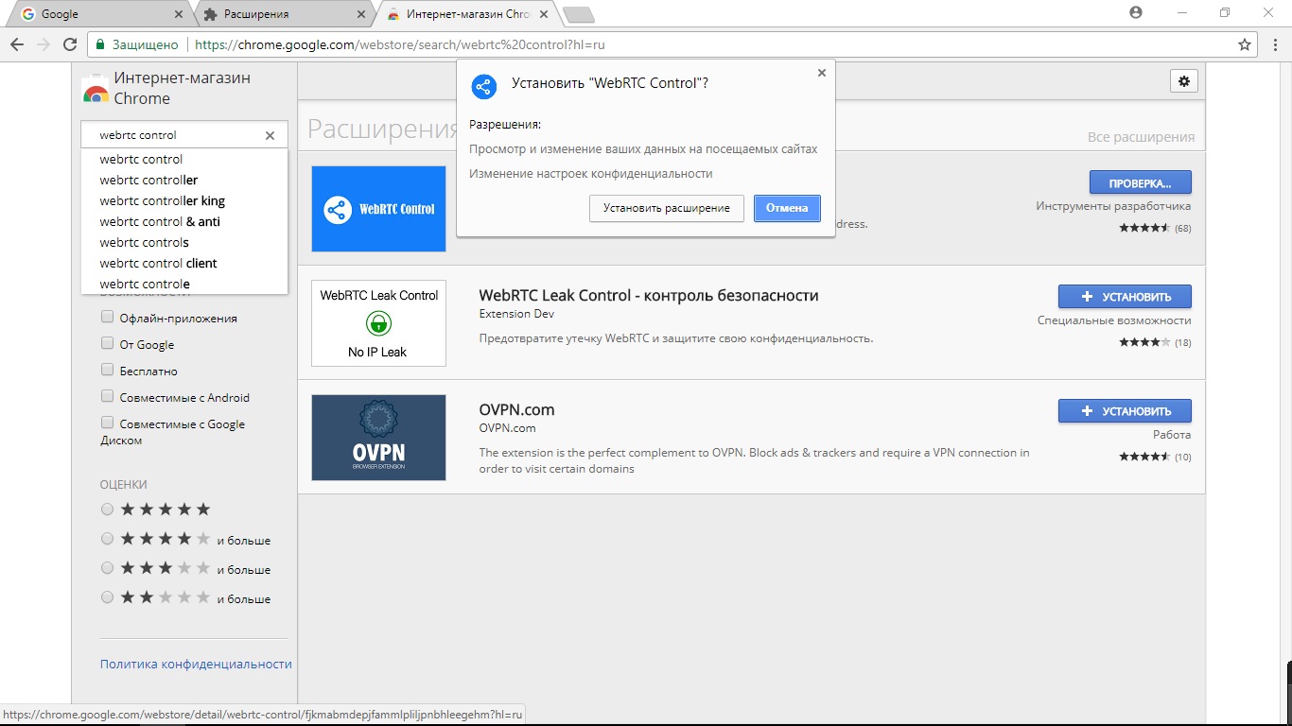Close the install WebRTC Control dialog
This screenshot has width=1292, height=726.
click(x=821, y=73)
